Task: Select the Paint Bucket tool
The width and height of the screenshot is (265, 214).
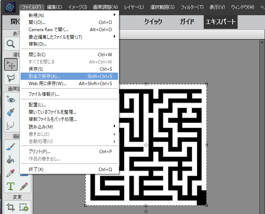Action: (x=11, y=160)
